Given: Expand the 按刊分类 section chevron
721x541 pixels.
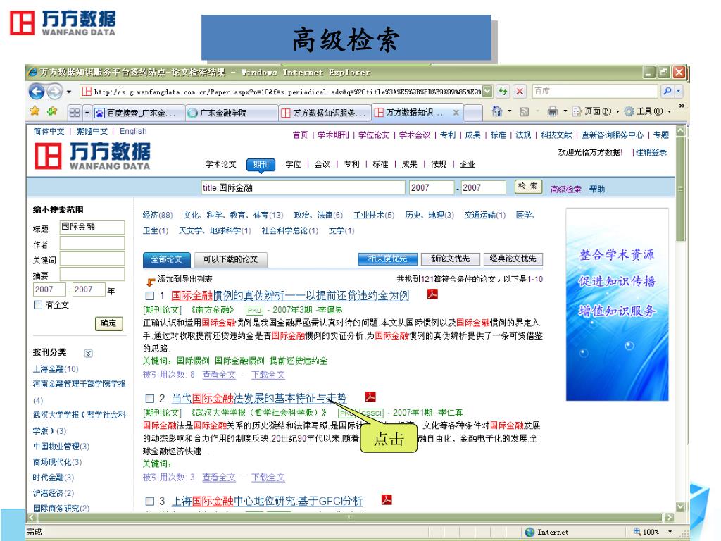Looking at the screenshot, I should (x=88, y=353).
